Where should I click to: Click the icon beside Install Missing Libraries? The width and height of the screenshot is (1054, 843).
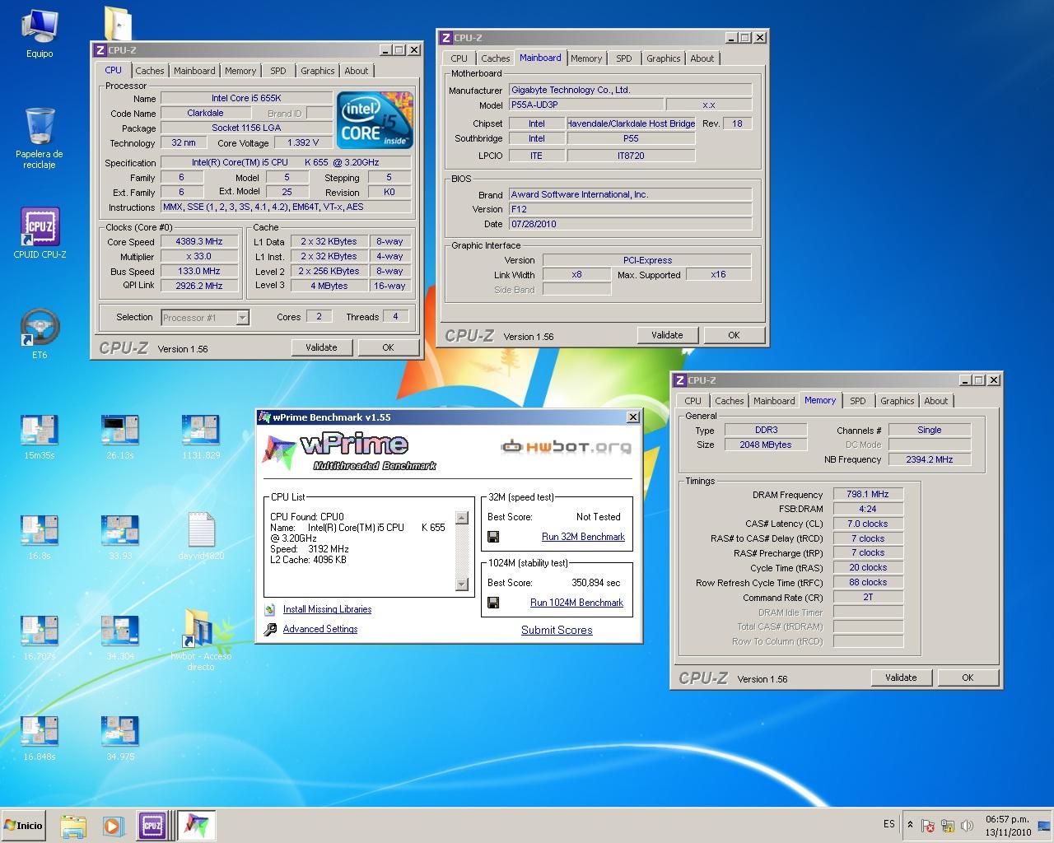[x=269, y=609]
